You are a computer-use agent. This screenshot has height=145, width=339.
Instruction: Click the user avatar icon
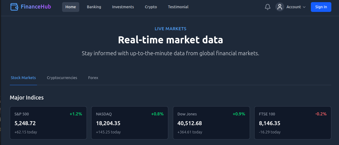pos(280,7)
